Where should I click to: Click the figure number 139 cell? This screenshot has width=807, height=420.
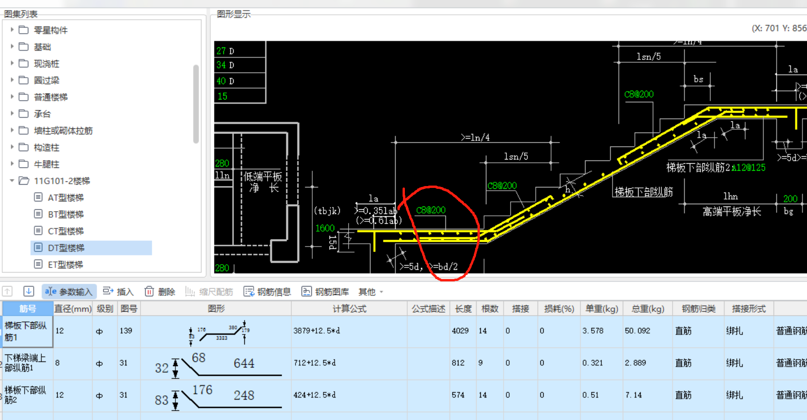click(126, 331)
